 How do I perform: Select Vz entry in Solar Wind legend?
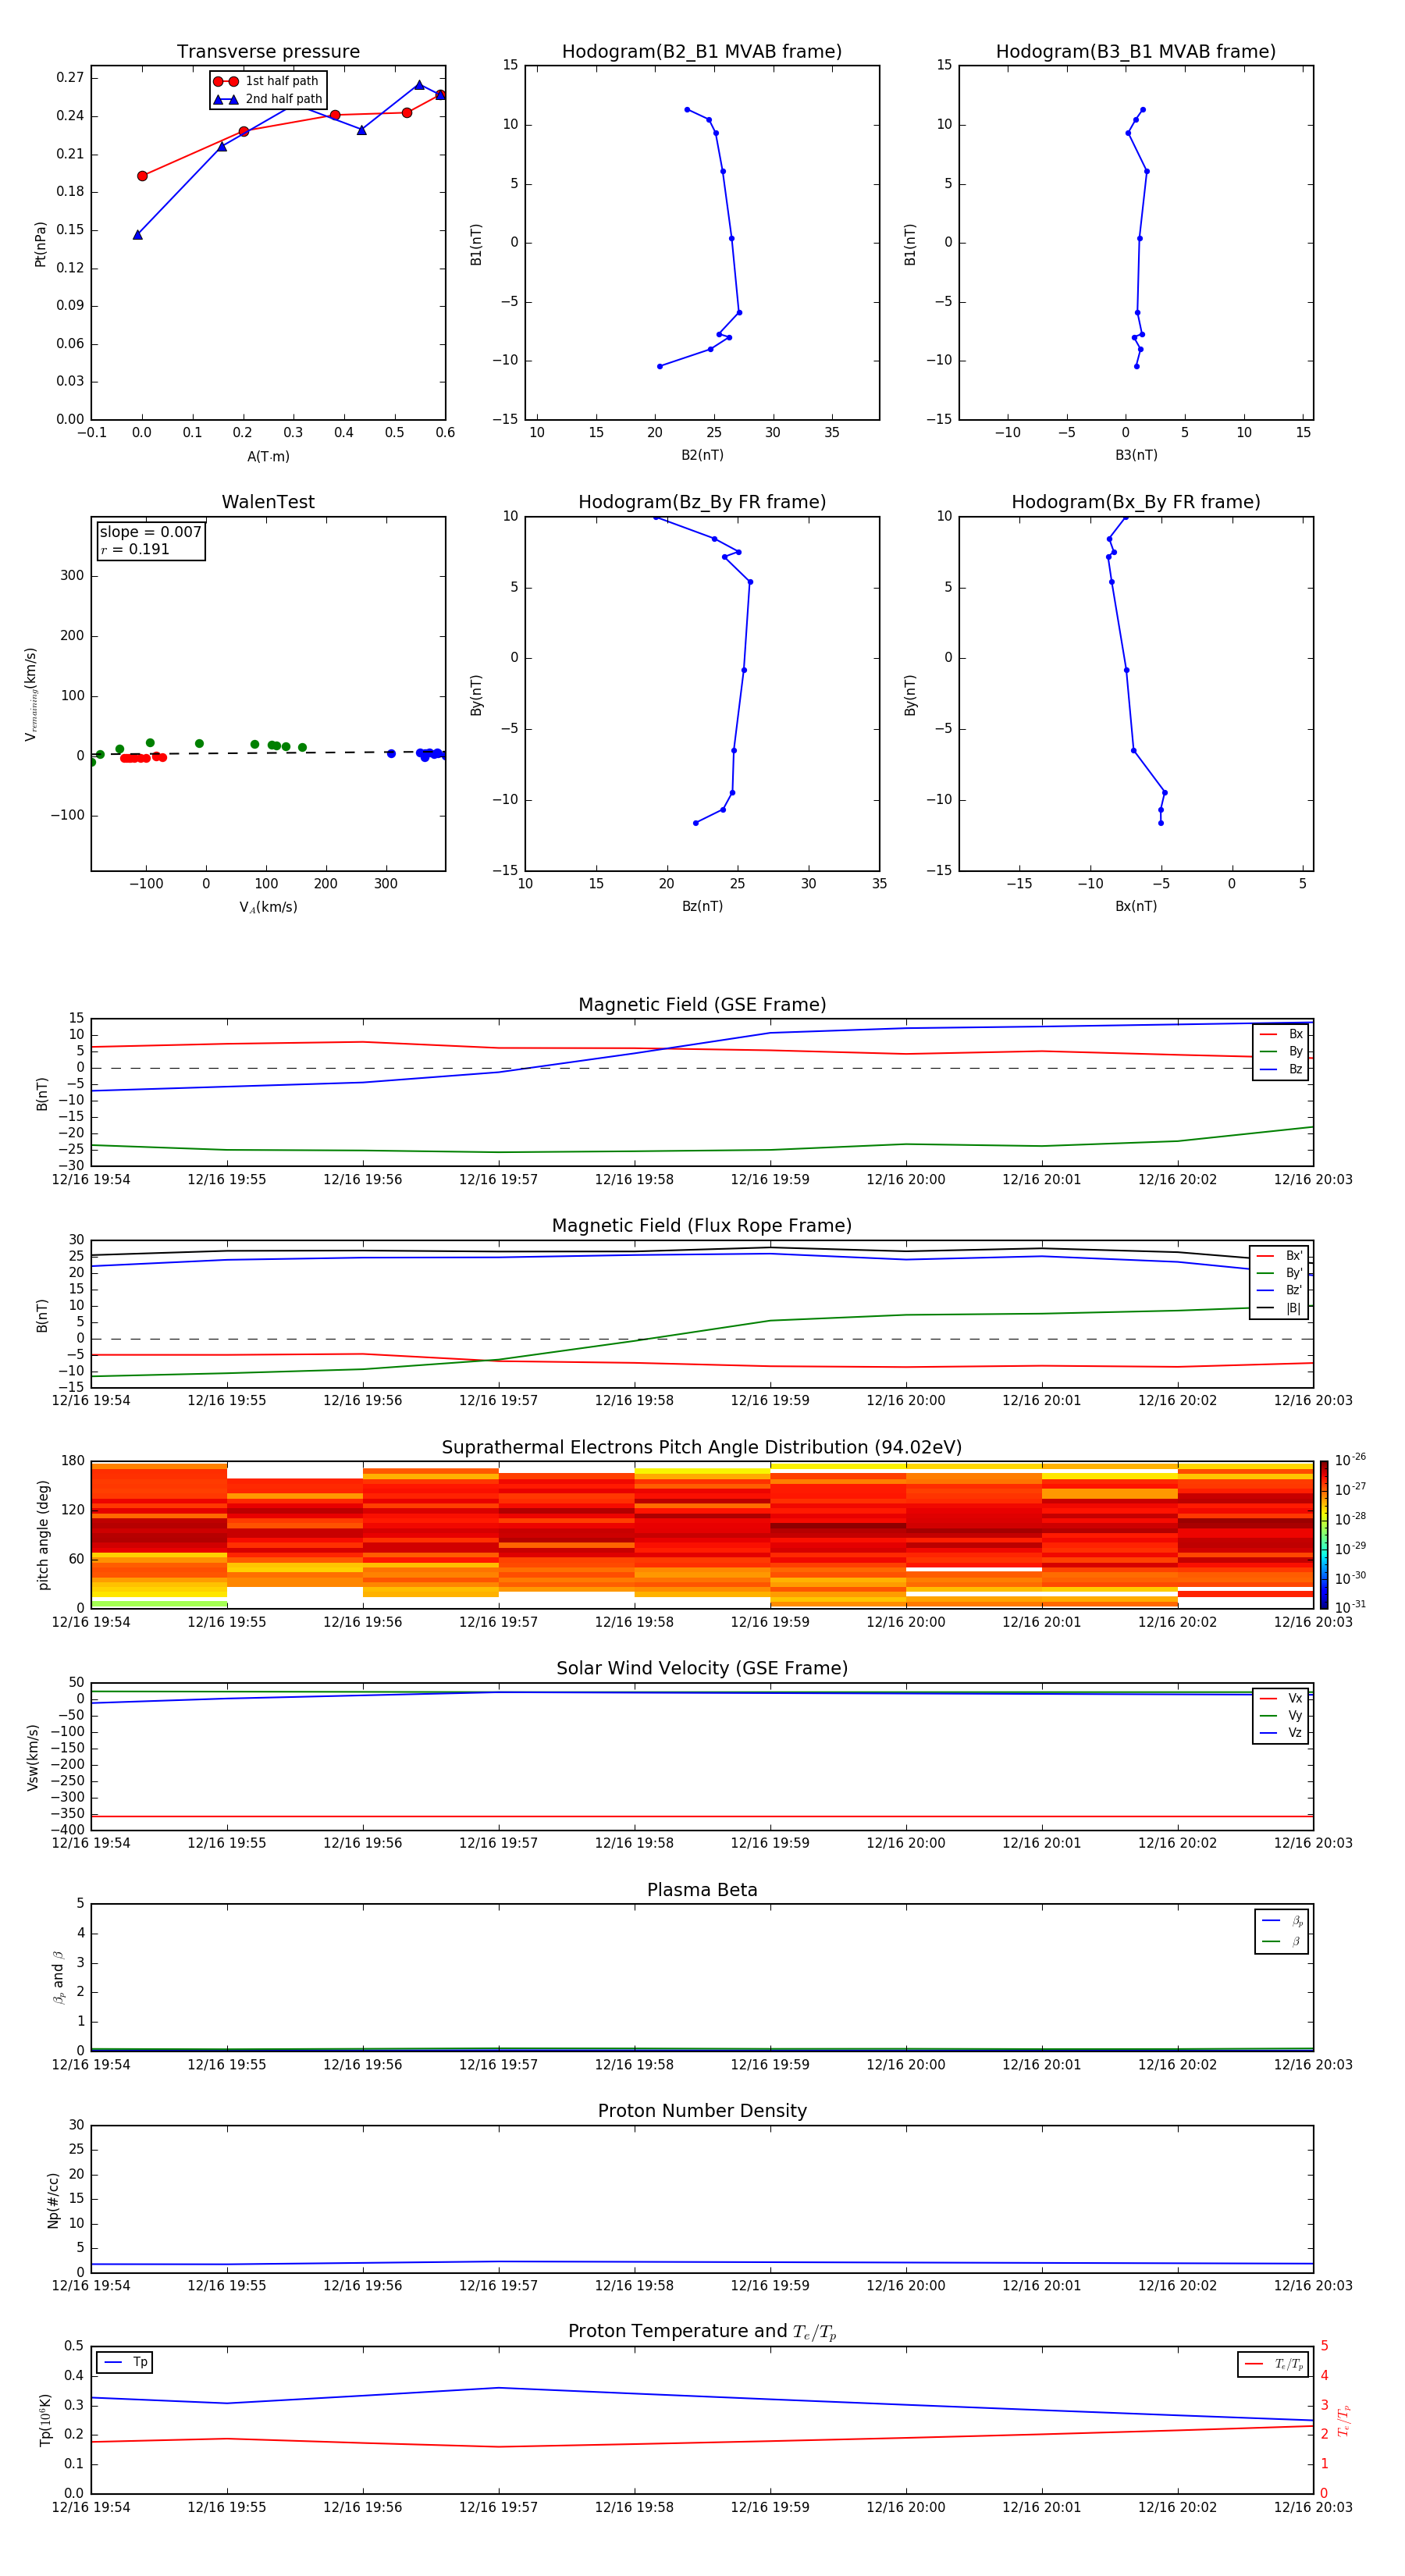coord(1281,1732)
